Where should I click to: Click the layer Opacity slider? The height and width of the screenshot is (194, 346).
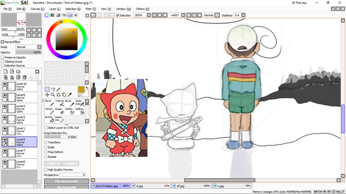coord(28,52)
